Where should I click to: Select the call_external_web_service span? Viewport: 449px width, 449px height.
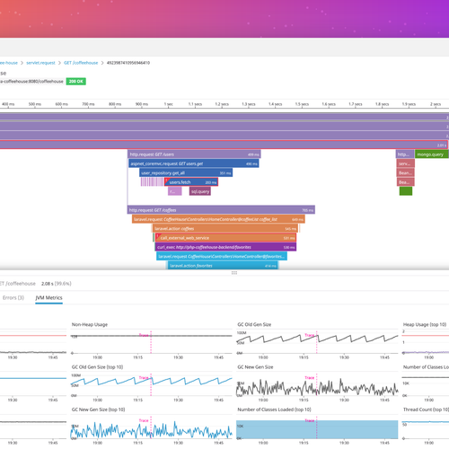point(225,238)
